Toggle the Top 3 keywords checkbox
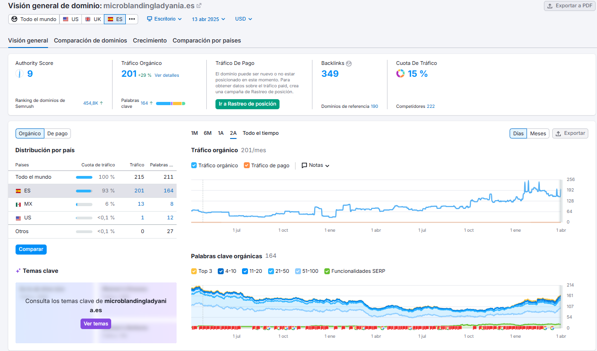Image resolution: width=597 pixels, height=351 pixels. [x=194, y=271]
